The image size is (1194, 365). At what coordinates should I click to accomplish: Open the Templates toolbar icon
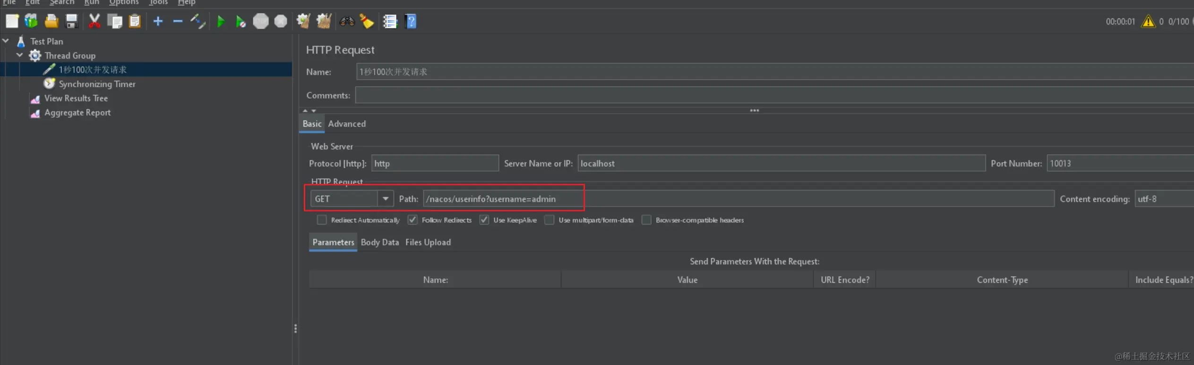31,21
